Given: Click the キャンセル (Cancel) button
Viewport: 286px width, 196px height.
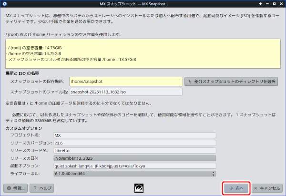Looking at the screenshot, I should (x=267, y=188).
